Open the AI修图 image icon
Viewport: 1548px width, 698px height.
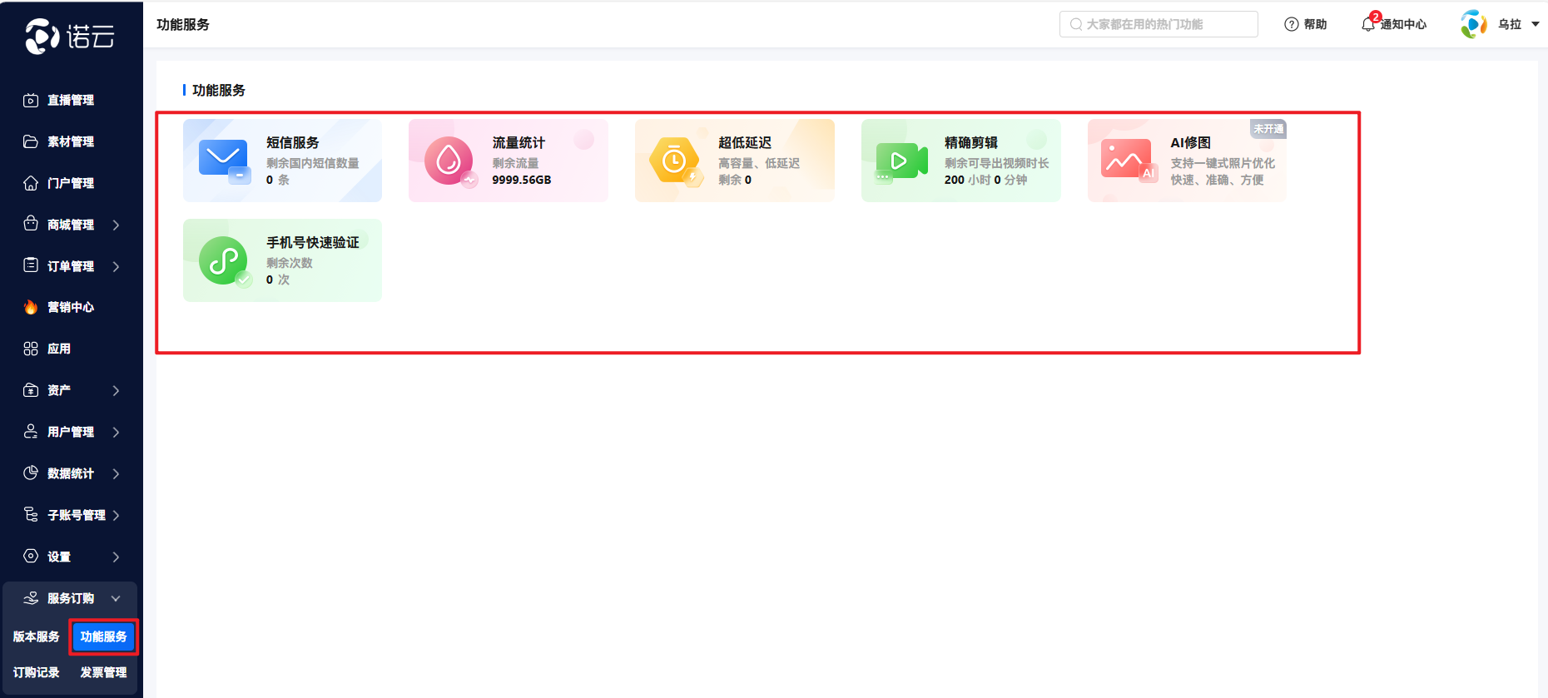[1127, 160]
